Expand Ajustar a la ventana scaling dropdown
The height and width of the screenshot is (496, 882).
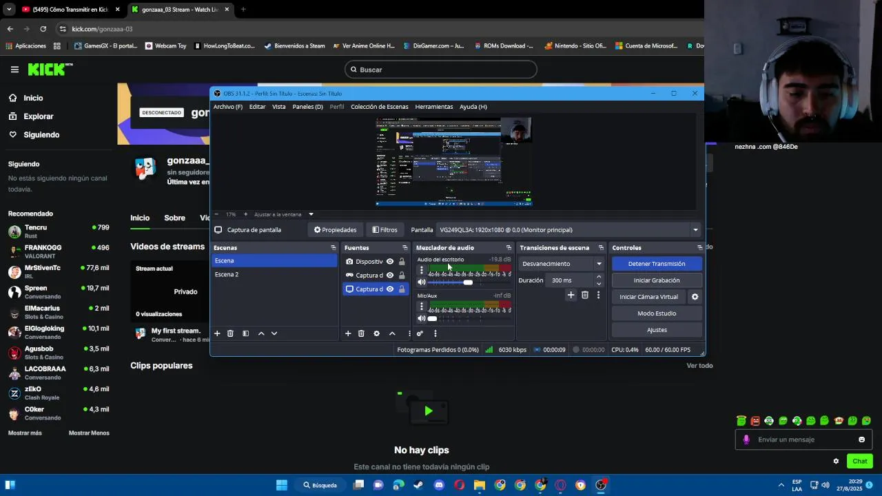pyautogui.click(x=311, y=214)
